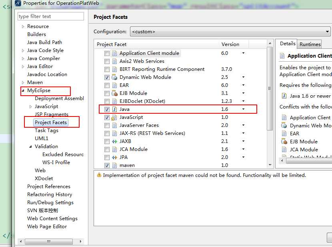Select Task Tags in tree
Image resolution: width=332 pixels, height=247 pixels.
click(46, 131)
